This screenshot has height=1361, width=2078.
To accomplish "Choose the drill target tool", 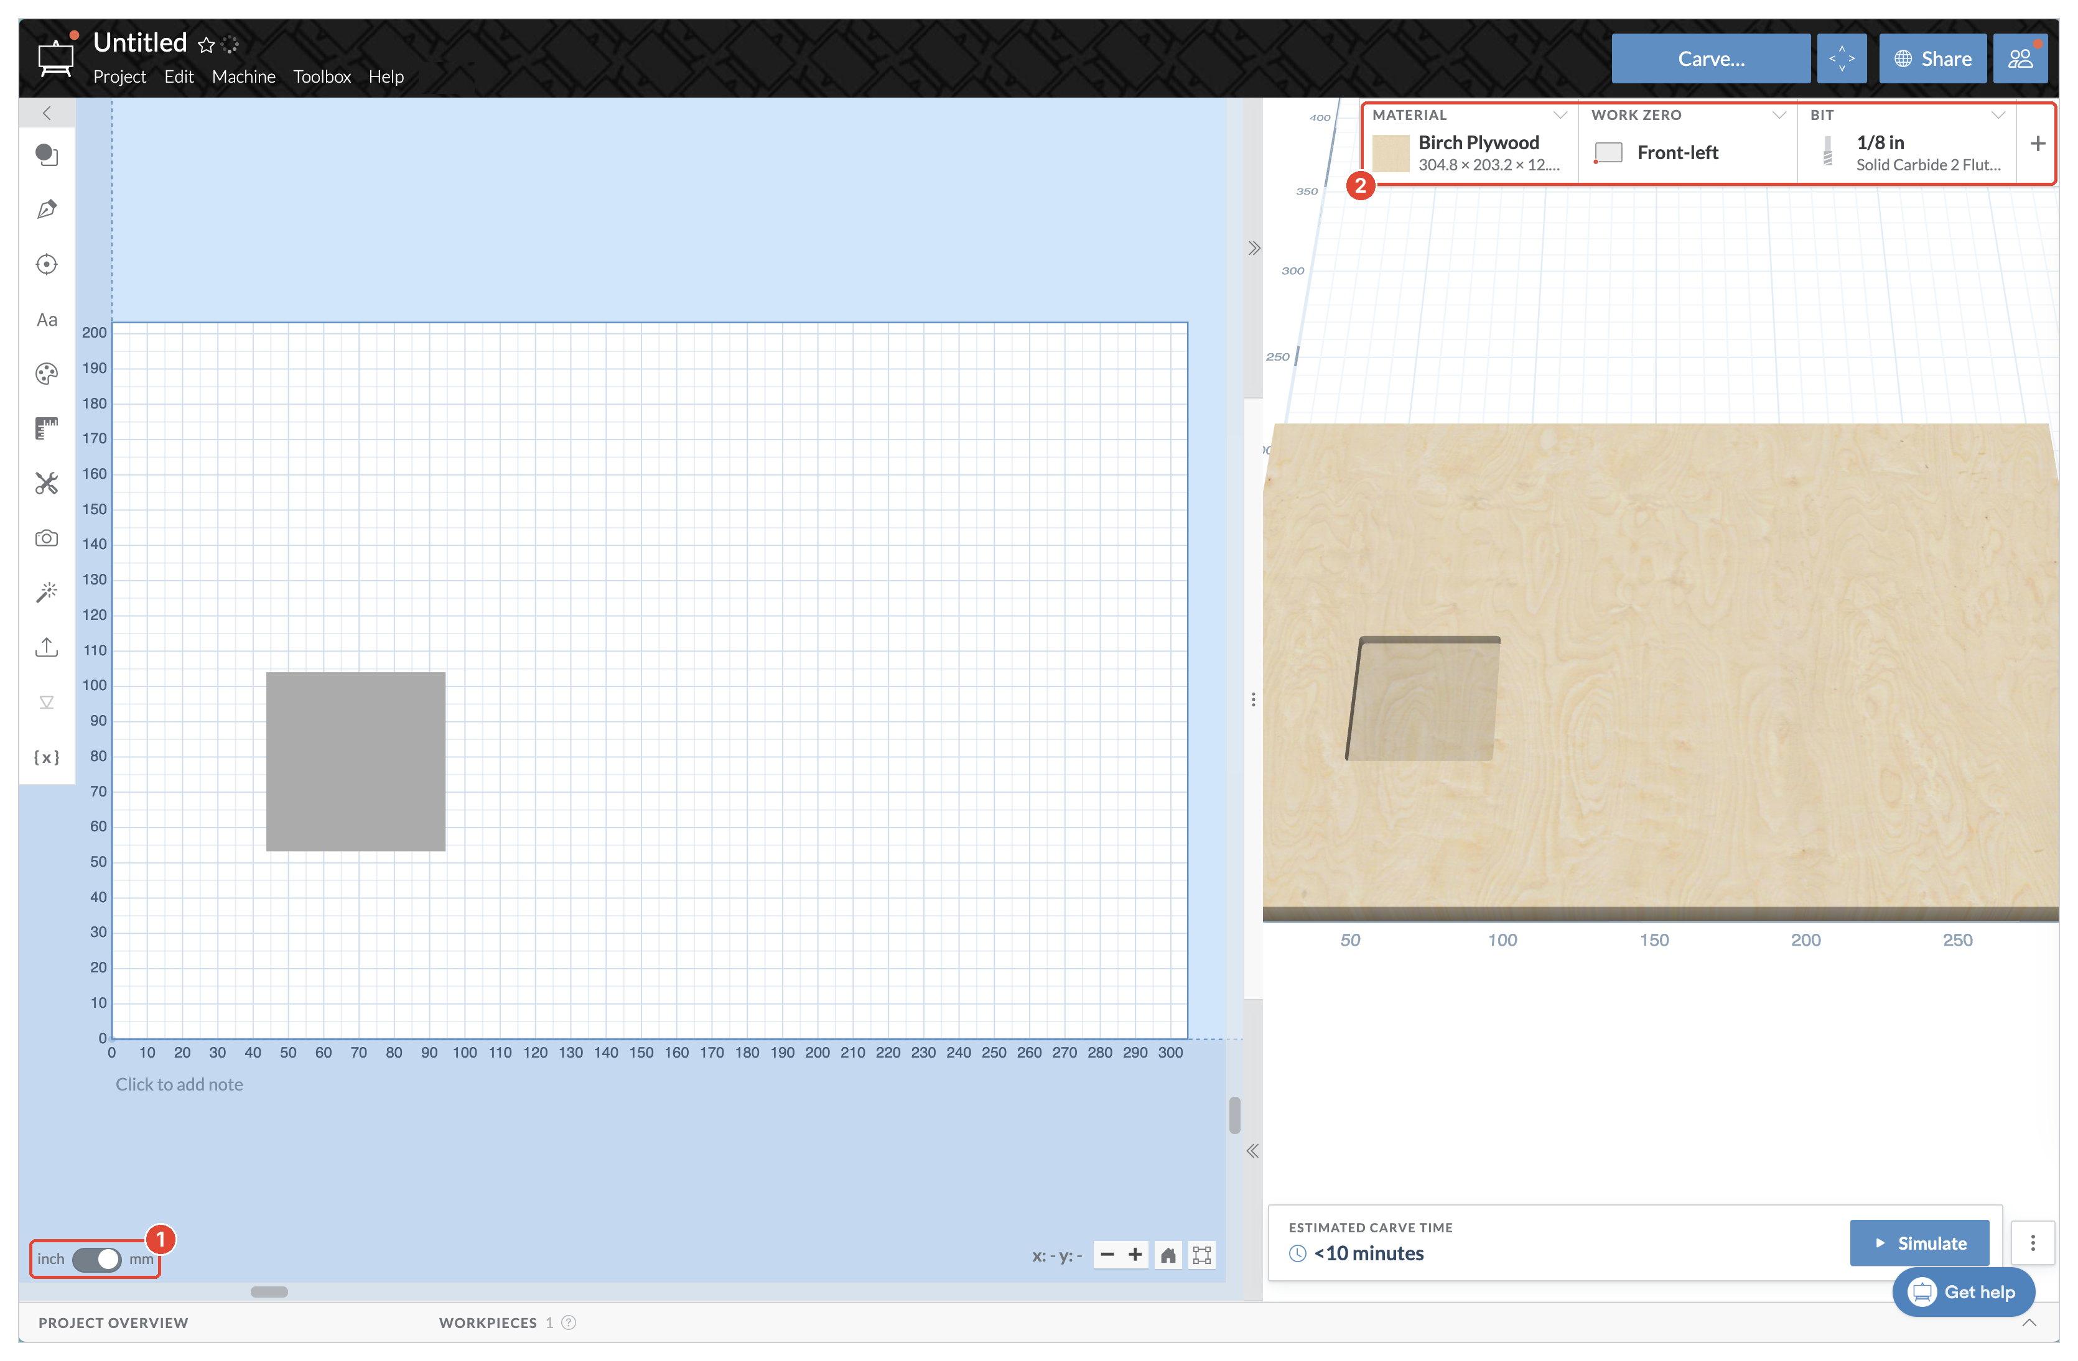I will (x=46, y=264).
